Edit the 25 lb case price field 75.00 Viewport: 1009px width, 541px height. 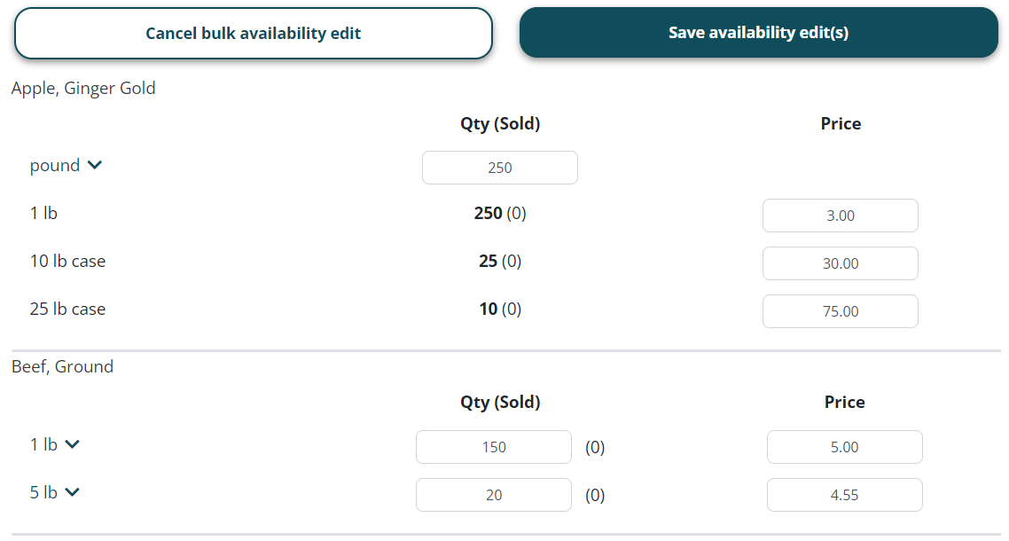pos(840,311)
